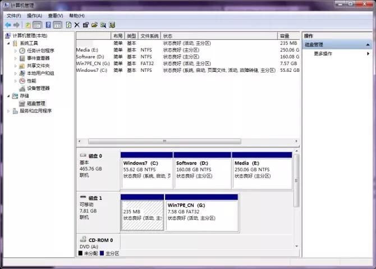Click the Refresh toolbar icon
Screen dimensions: 376x269
coord(68,25)
